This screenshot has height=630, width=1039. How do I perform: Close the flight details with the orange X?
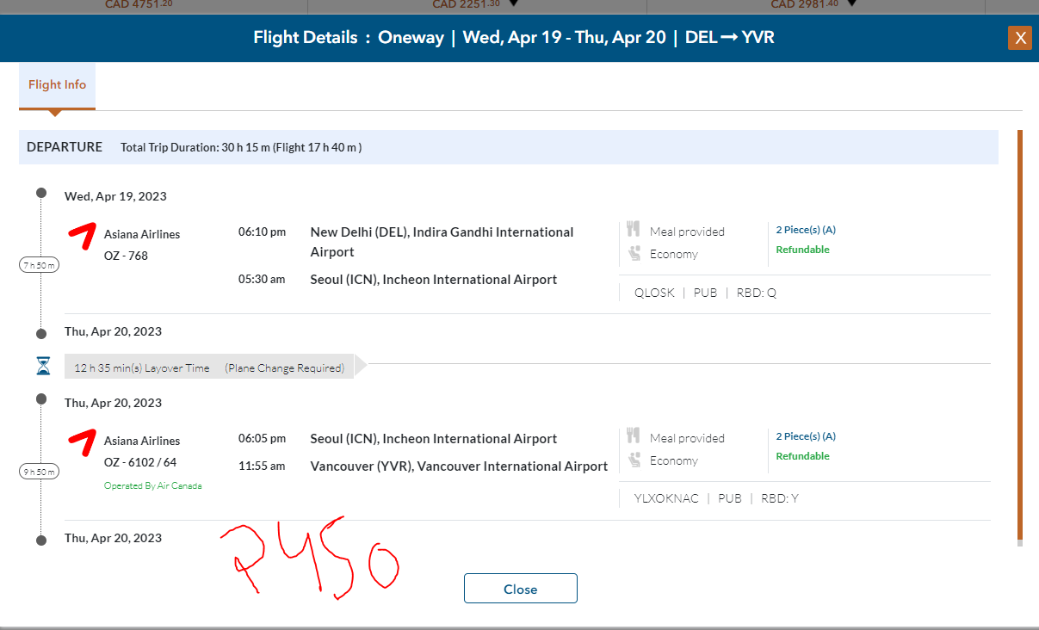pyautogui.click(x=1019, y=38)
